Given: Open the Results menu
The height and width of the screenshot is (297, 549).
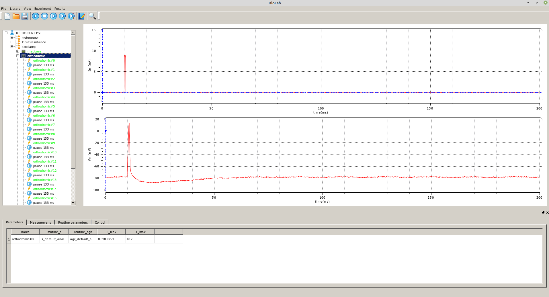Looking at the screenshot, I should (x=60, y=9).
